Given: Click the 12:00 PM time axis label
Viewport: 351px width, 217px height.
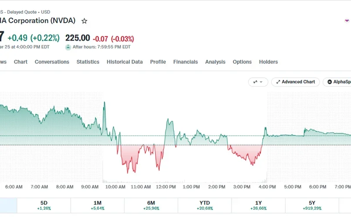Looking at the screenshot, I should pos(166,187).
